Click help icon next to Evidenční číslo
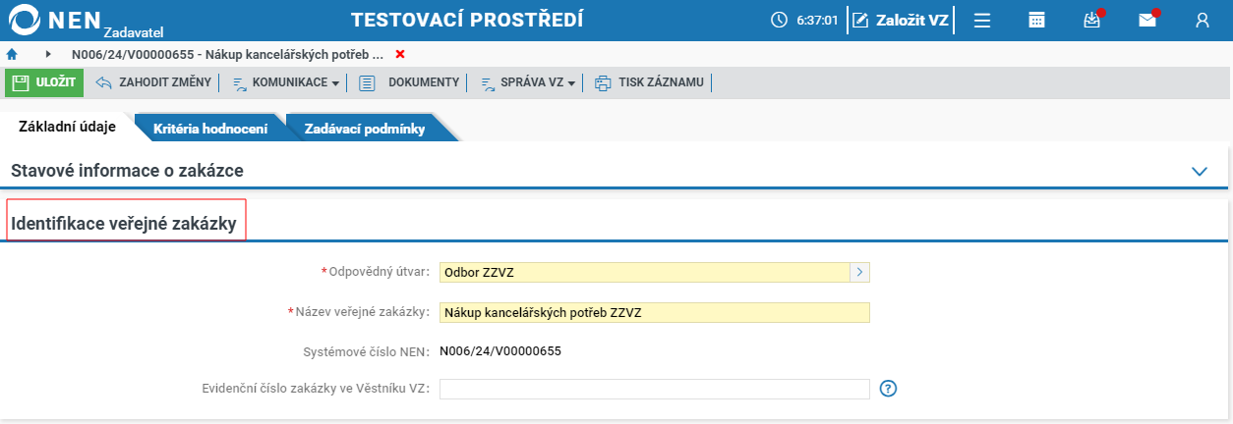Screen dimensions: 1233x424 point(888,389)
